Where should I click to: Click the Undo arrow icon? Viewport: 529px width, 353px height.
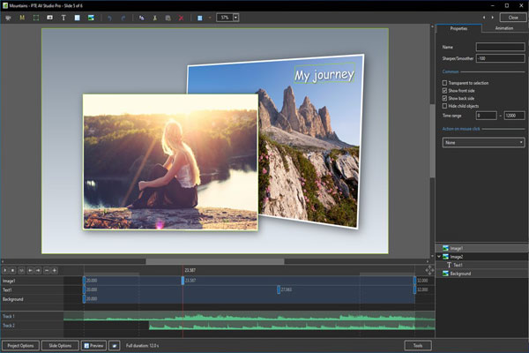click(109, 18)
